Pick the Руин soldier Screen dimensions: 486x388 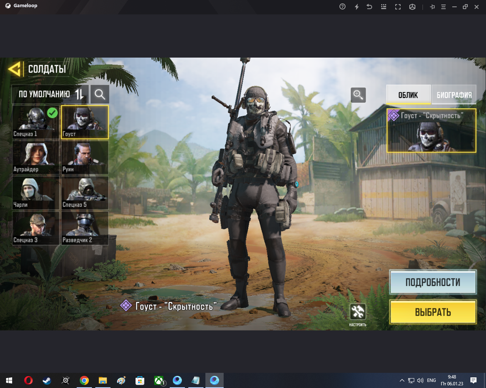pos(85,157)
